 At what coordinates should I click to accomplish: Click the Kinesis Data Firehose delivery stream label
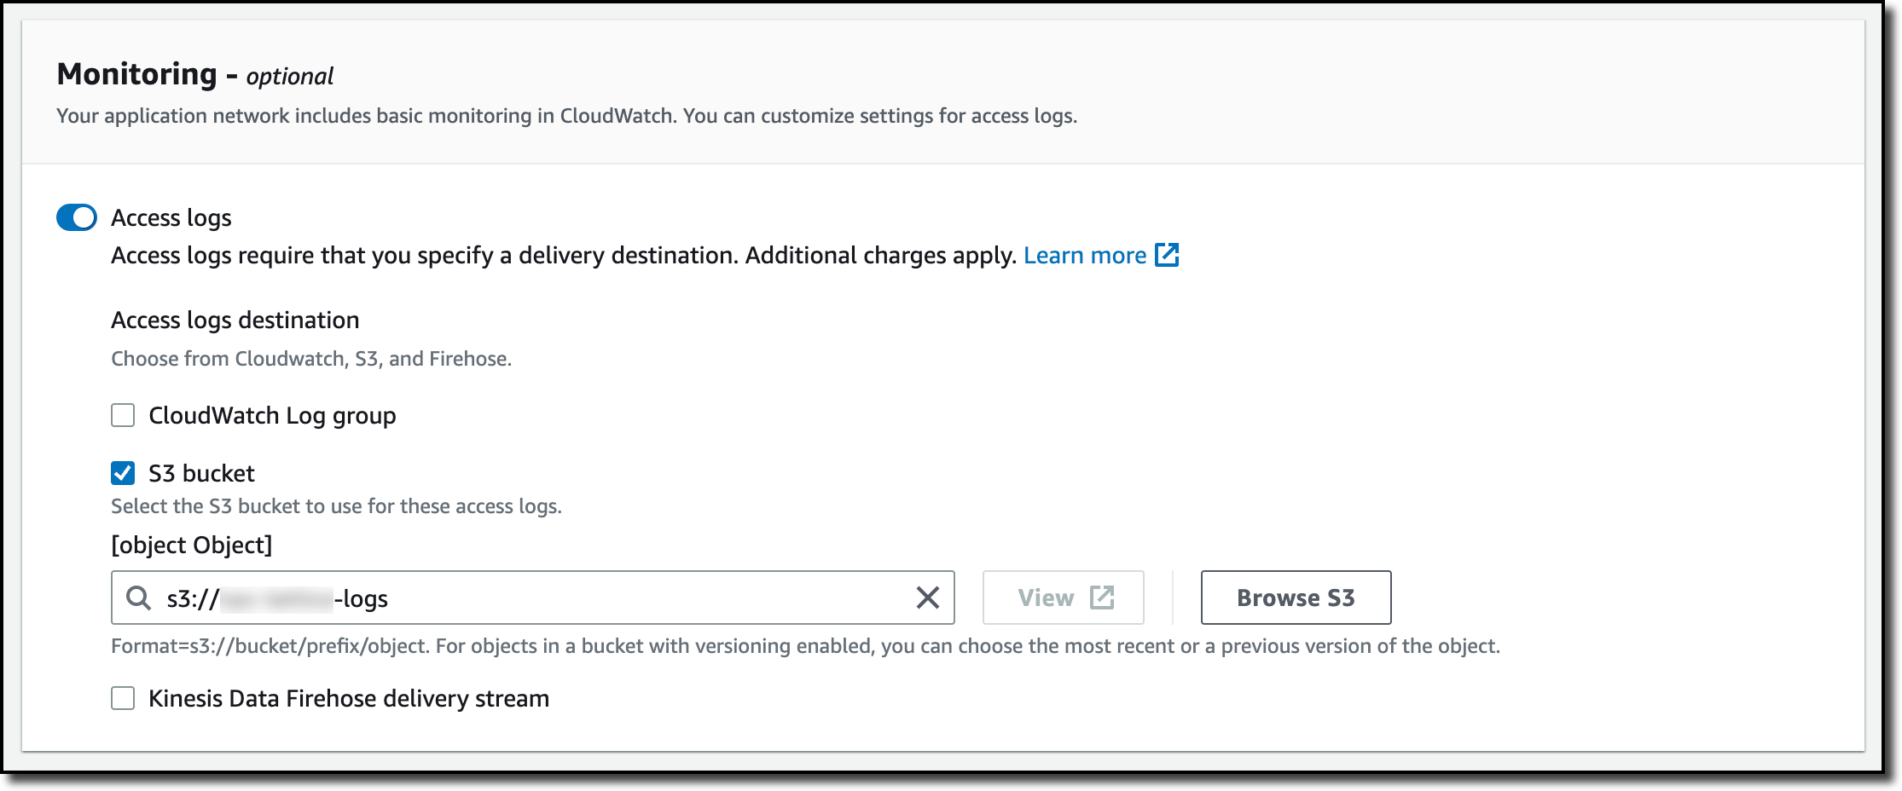click(x=349, y=699)
